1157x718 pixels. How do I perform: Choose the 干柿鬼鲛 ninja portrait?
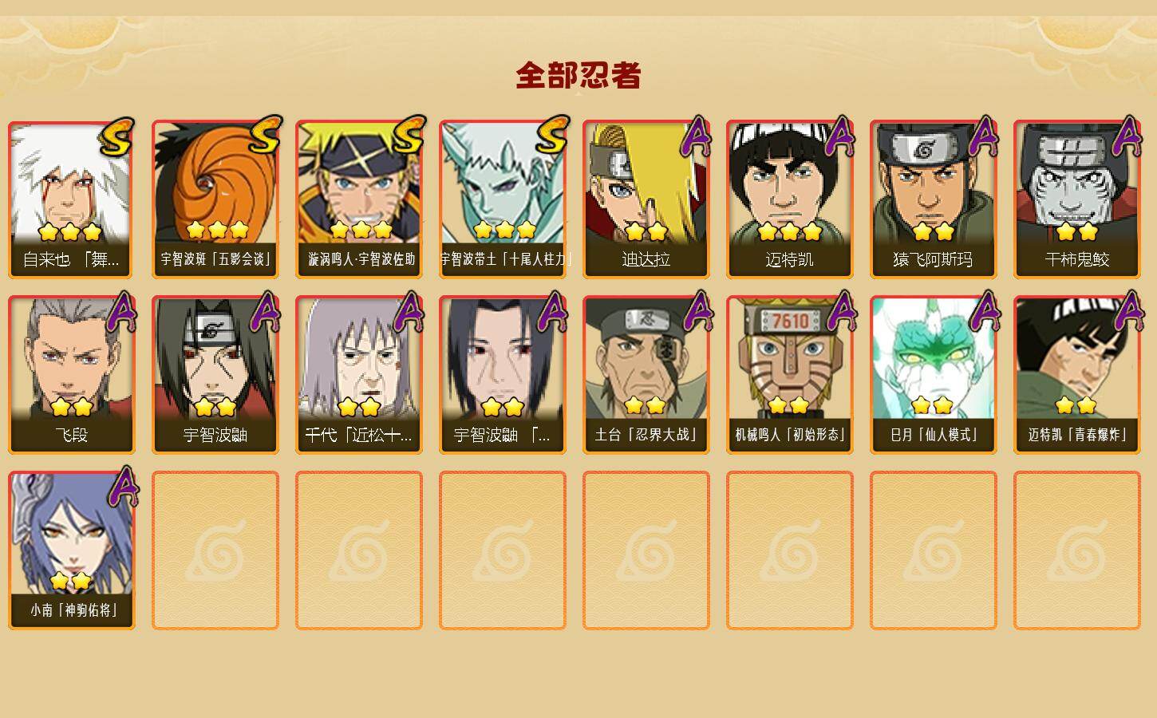pyautogui.click(x=1076, y=199)
